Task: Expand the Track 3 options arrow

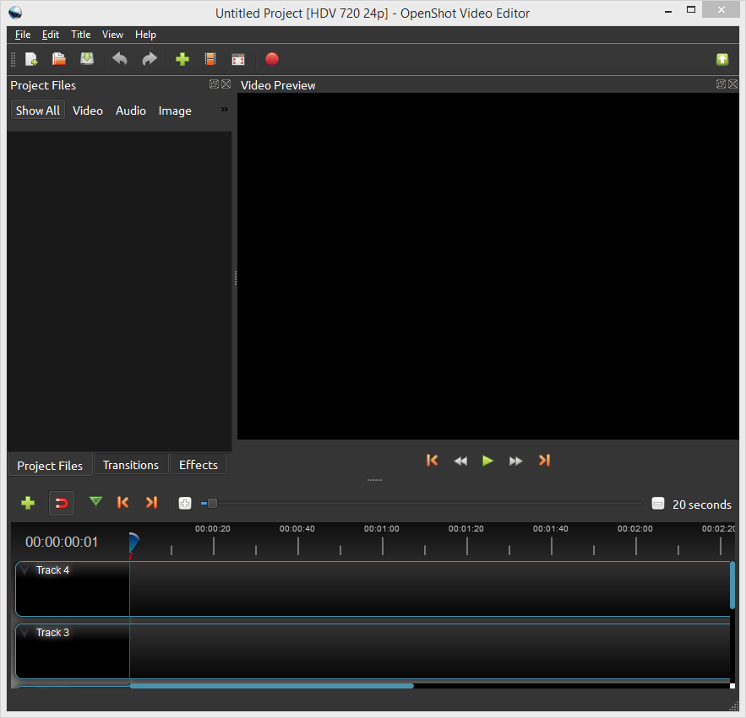Action: 25,633
